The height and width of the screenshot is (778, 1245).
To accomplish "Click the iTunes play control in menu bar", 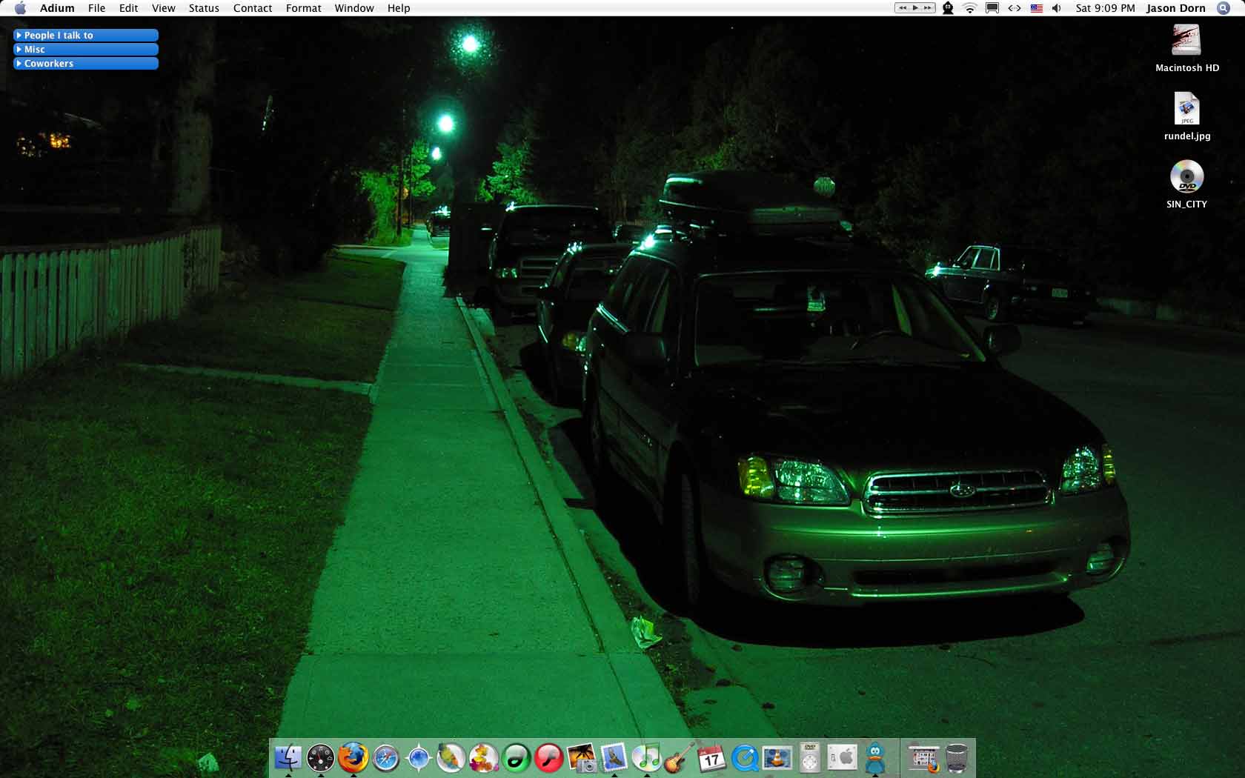I will click(x=915, y=8).
